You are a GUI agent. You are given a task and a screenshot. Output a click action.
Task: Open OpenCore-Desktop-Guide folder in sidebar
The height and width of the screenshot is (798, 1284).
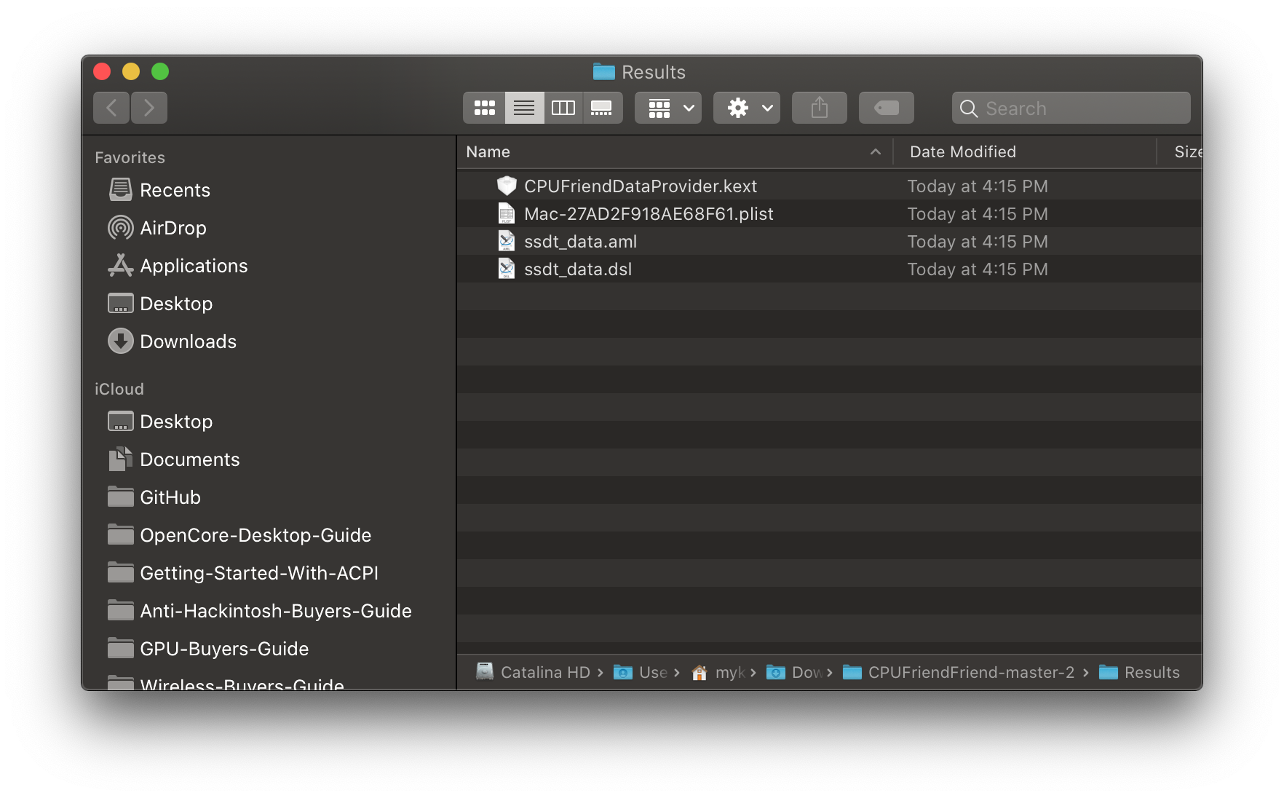[x=255, y=535]
